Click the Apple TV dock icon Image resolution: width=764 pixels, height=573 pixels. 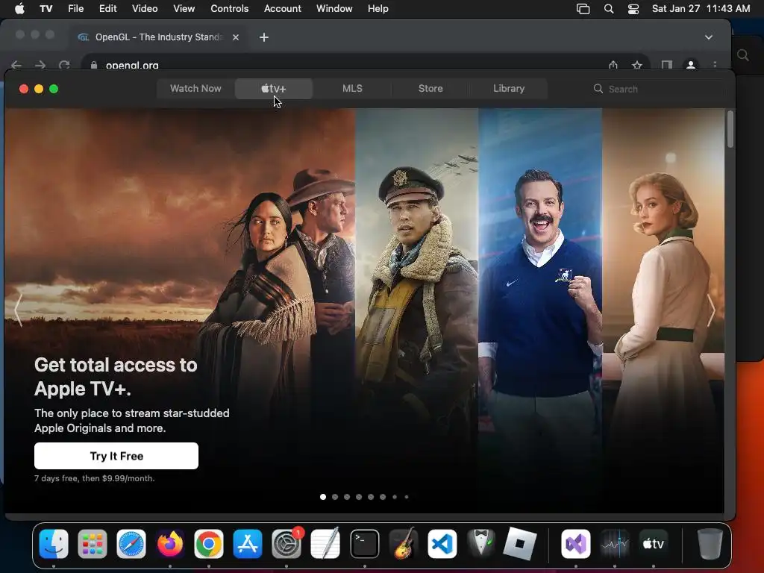[x=654, y=544]
